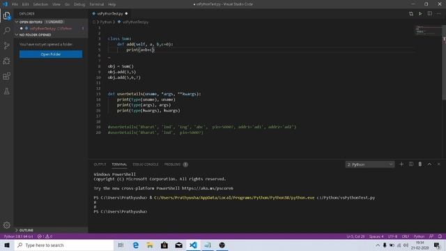Viewport: 446px width, 251px height.
Task: Click the code minimap preview
Action: [x=427, y=30]
